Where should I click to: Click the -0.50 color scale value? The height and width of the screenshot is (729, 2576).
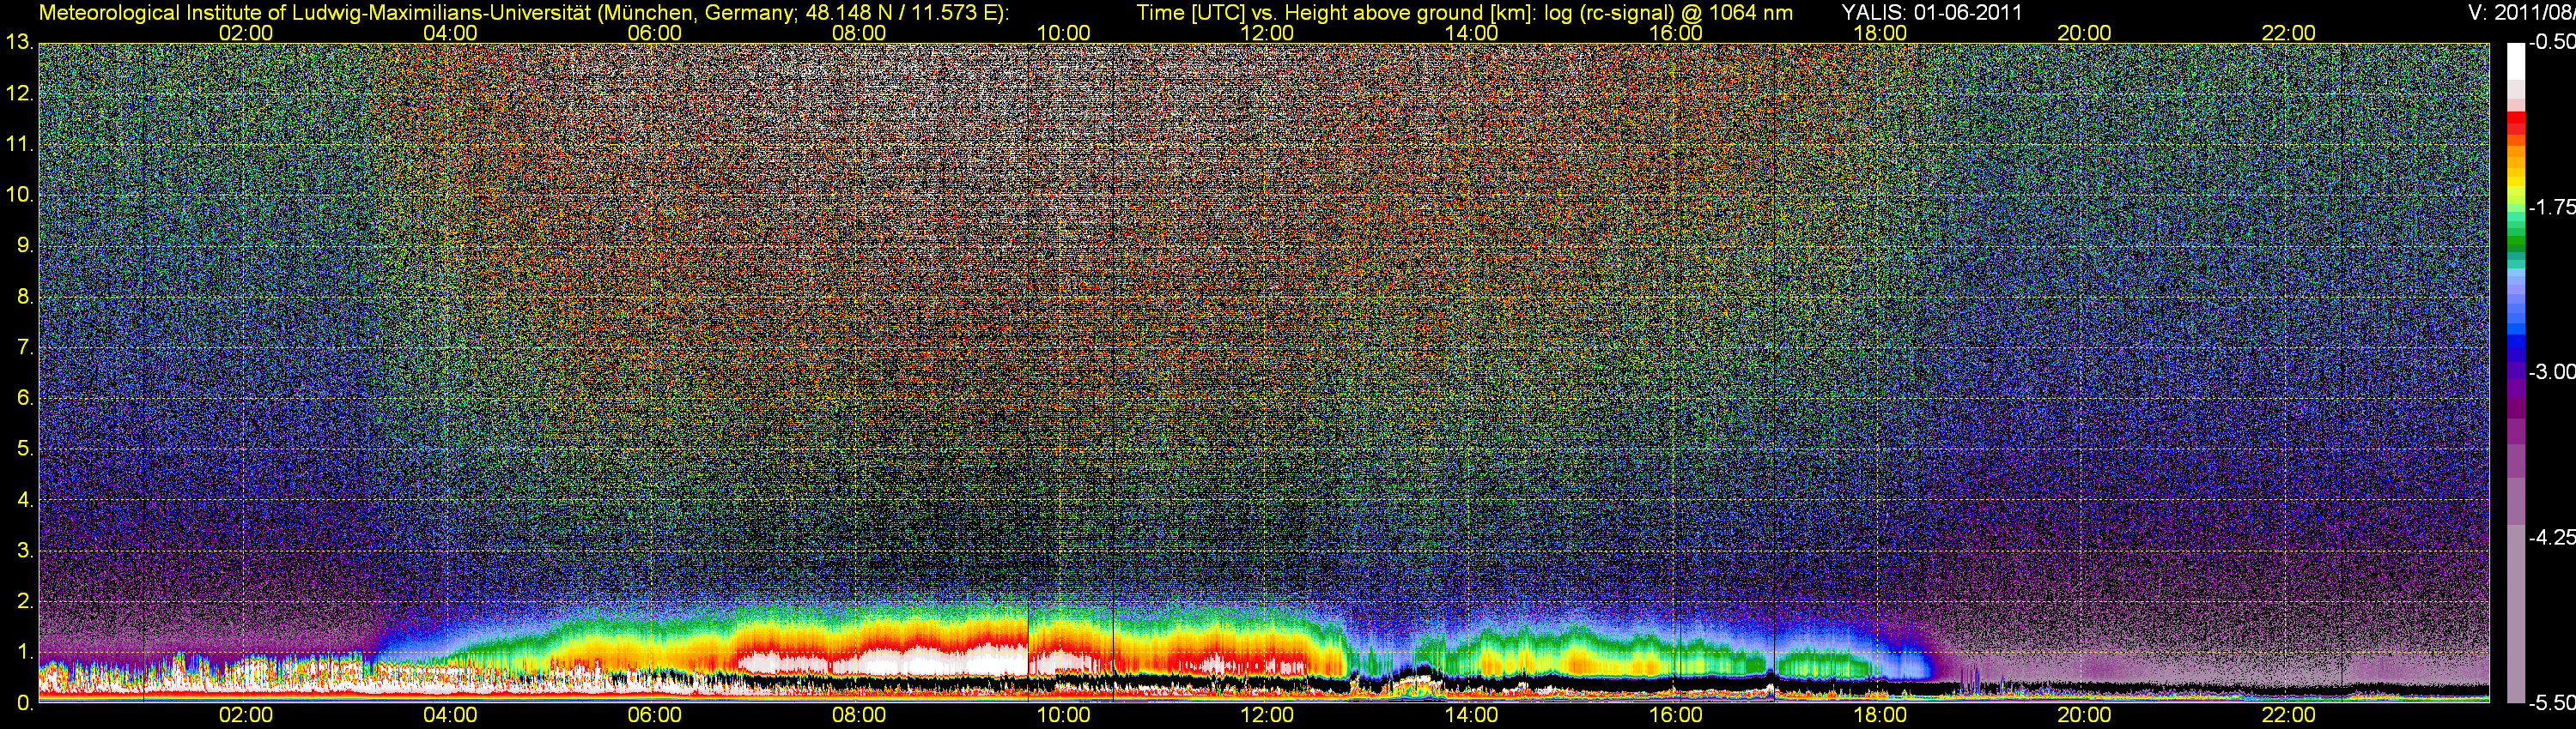point(2551,42)
